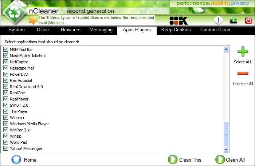Toggle the Winzip checkbox
255x166 pixels.
coord(6,136)
